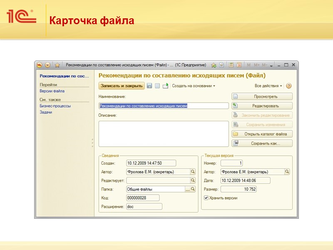Click the send by email icon
This screenshot has width=333, height=250.
tap(165, 86)
